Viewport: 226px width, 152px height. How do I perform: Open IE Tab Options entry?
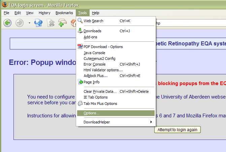tap(116, 97)
